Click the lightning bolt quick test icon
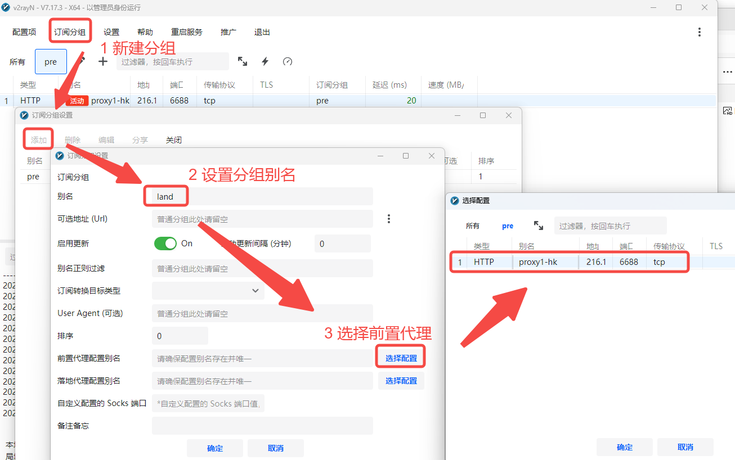735x460 pixels. coord(265,61)
